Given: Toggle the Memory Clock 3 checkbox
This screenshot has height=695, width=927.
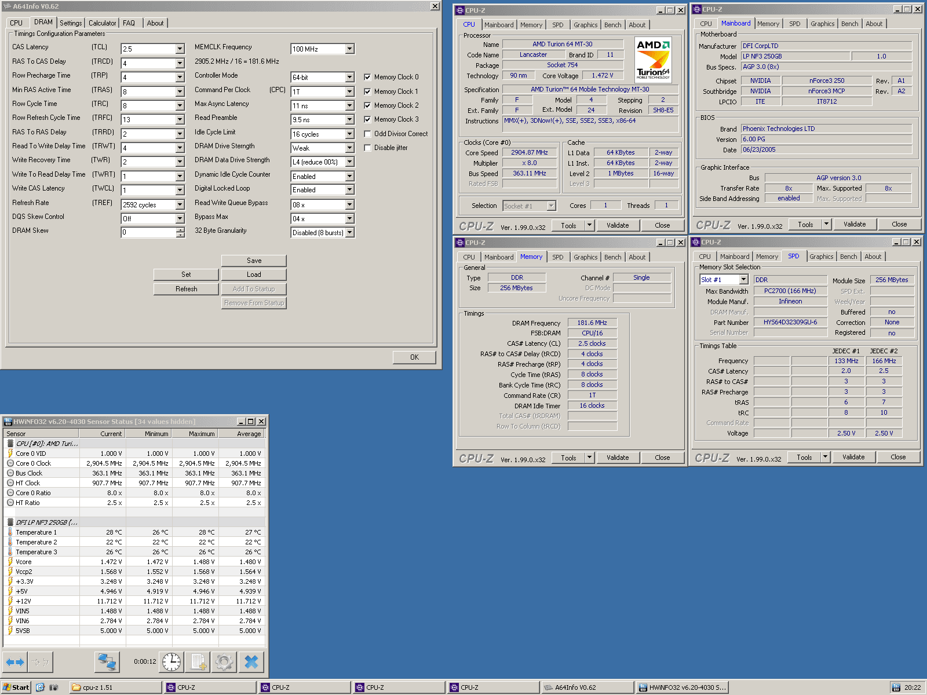Looking at the screenshot, I should pyautogui.click(x=367, y=119).
